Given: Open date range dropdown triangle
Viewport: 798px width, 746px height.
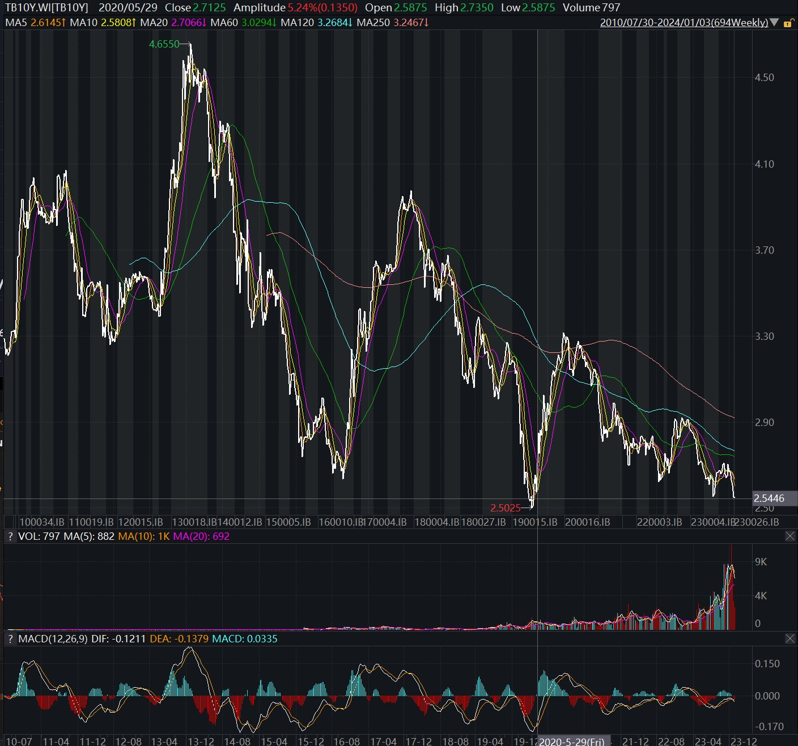Looking at the screenshot, I should pyautogui.click(x=774, y=23).
